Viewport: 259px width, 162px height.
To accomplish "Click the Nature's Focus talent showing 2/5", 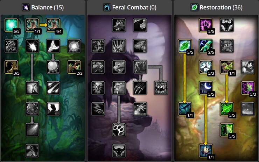I will pyautogui.click(x=205, y=46).
